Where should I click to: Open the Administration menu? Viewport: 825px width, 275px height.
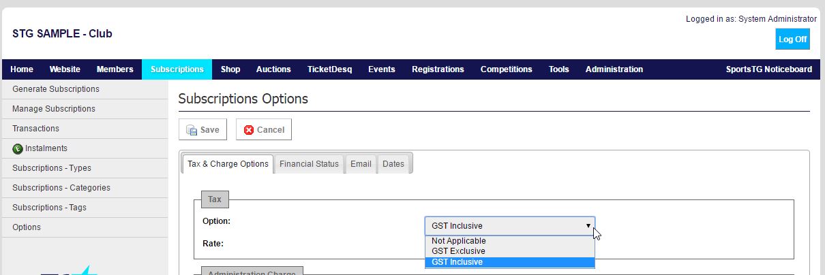tap(614, 69)
